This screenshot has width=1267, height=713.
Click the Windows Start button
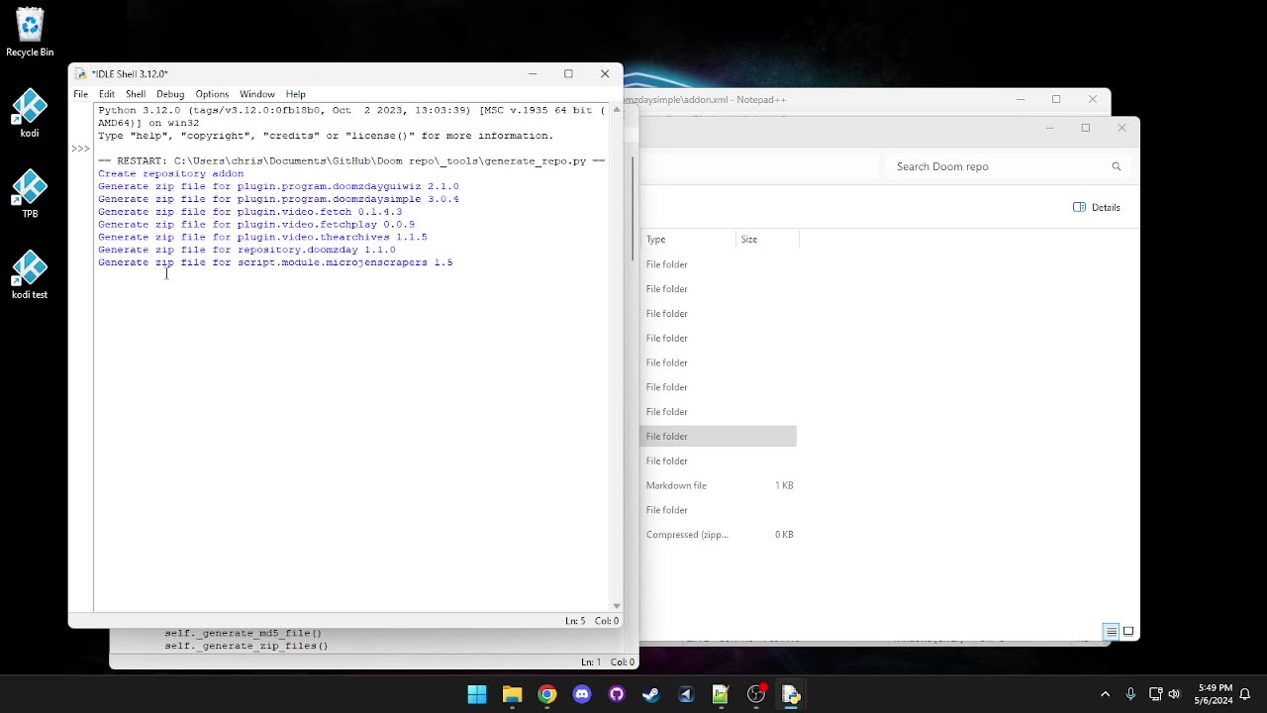(x=477, y=694)
